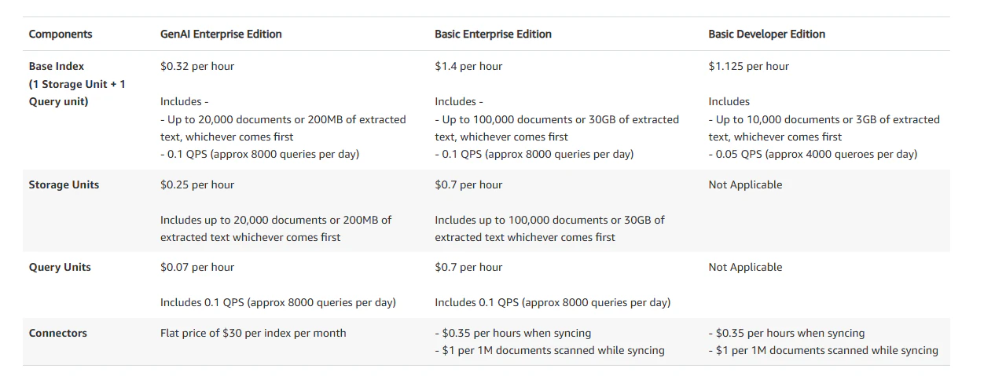Click Basic Developer's $1 per 1M documents line
The height and width of the screenshot is (376, 1006).
(823, 351)
